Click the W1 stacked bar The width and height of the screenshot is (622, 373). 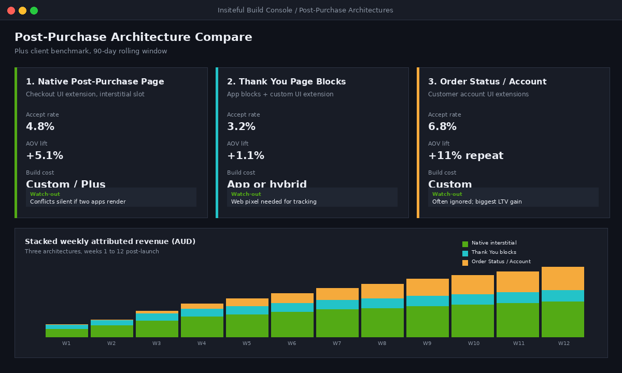point(67,331)
